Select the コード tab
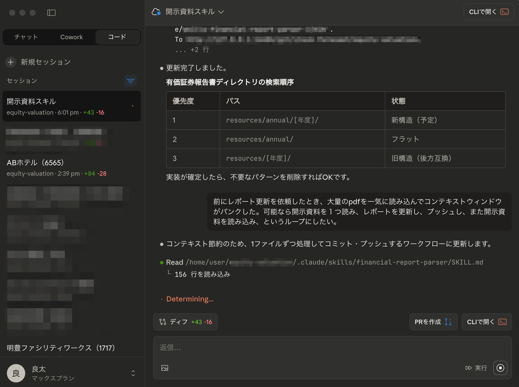 click(117, 37)
